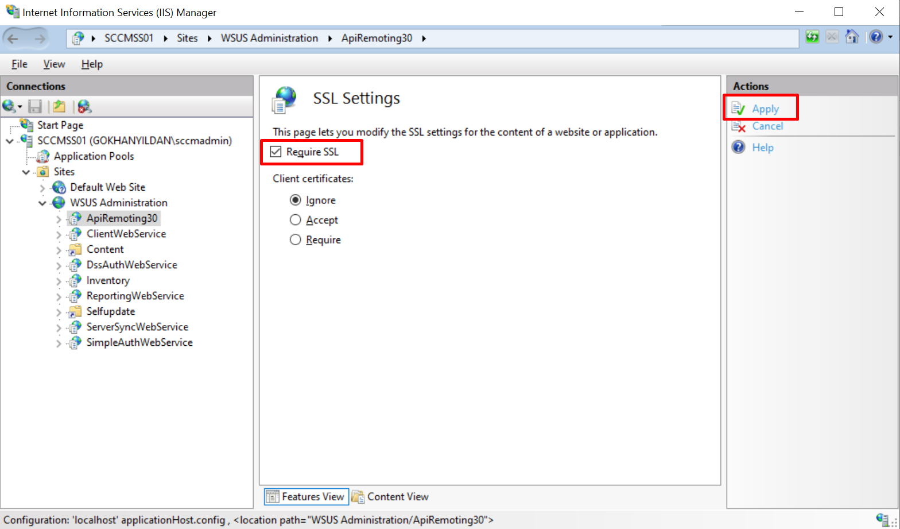Click the Help link in the Actions pane
The height and width of the screenshot is (529, 900).
click(x=763, y=147)
